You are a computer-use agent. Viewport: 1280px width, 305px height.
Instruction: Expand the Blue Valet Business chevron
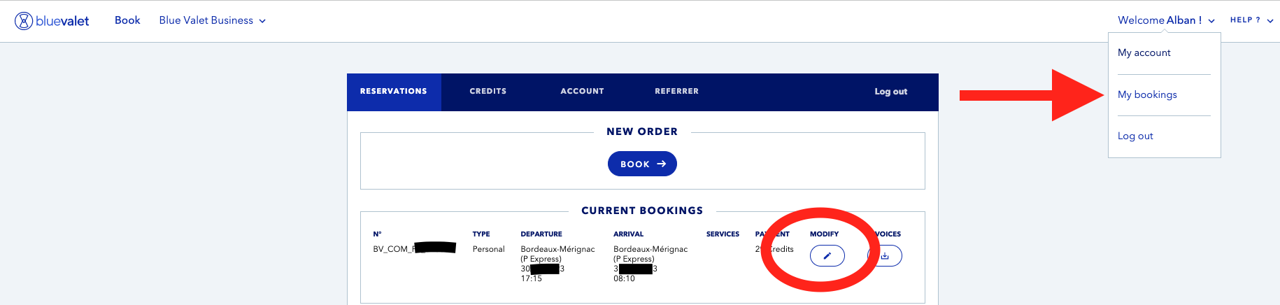click(x=262, y=21)
